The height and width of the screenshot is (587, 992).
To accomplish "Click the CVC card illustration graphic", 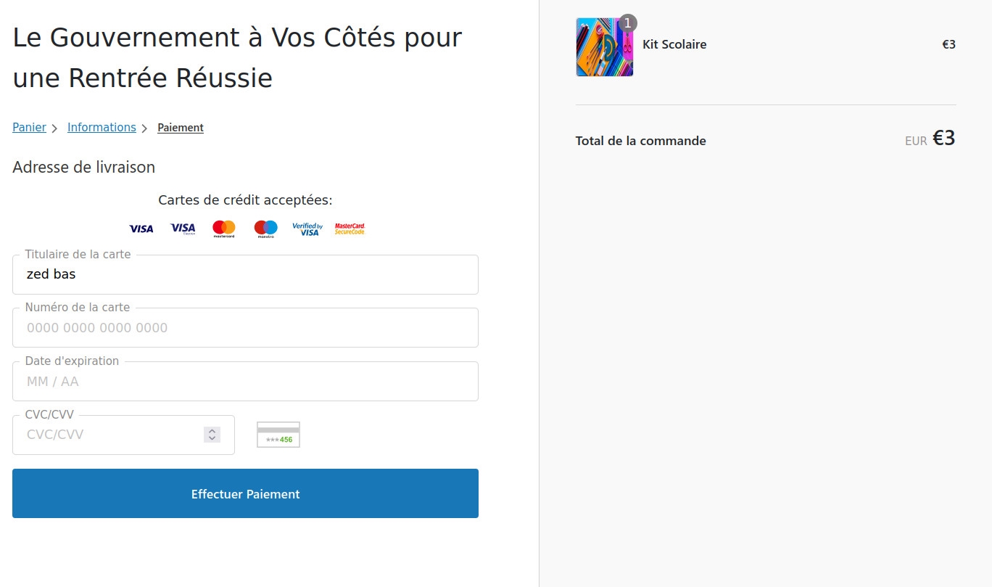I will click(x=278, y=433).
